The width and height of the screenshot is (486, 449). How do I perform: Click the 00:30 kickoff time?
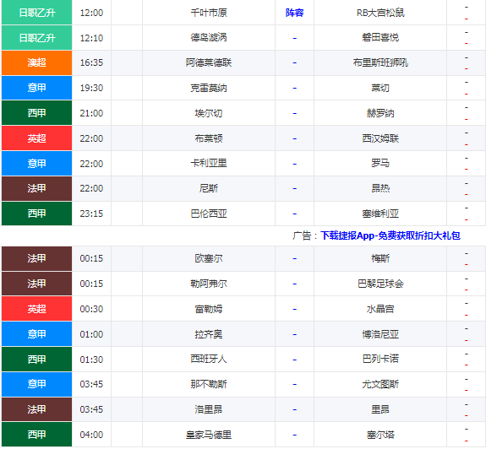coord(91,309)
